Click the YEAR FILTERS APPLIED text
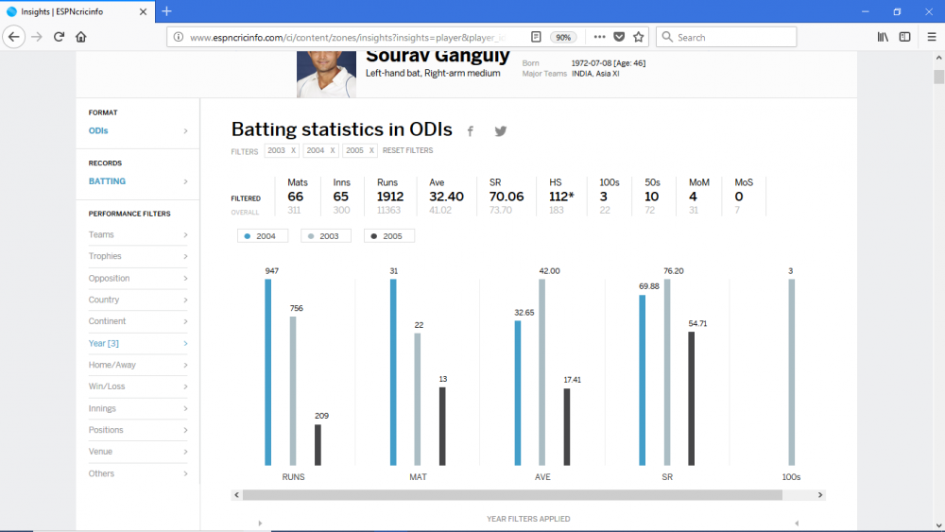This screenshot has height=532, width=945. [x=528, y=519]
